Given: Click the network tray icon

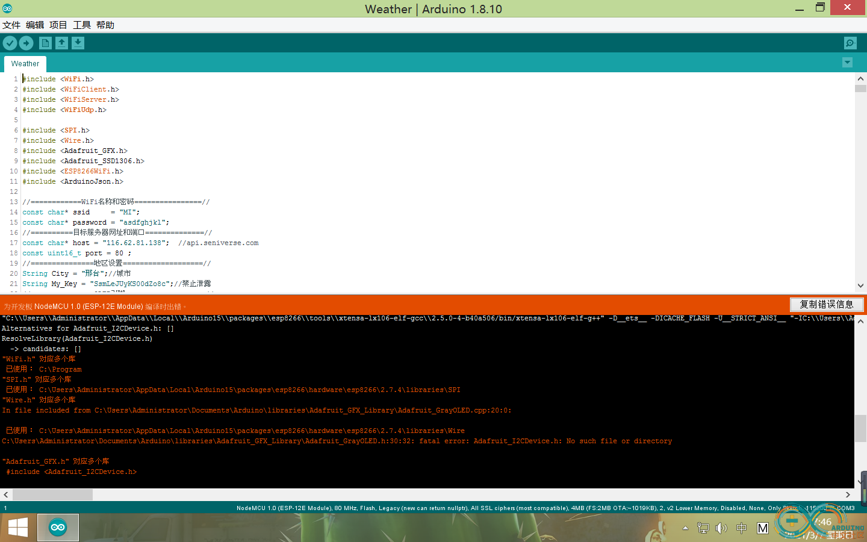Looking at the screenshot, I should [703, 528].
